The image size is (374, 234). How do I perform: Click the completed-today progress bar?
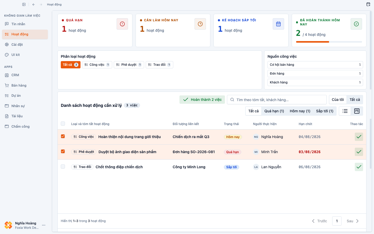click(329, 42)
